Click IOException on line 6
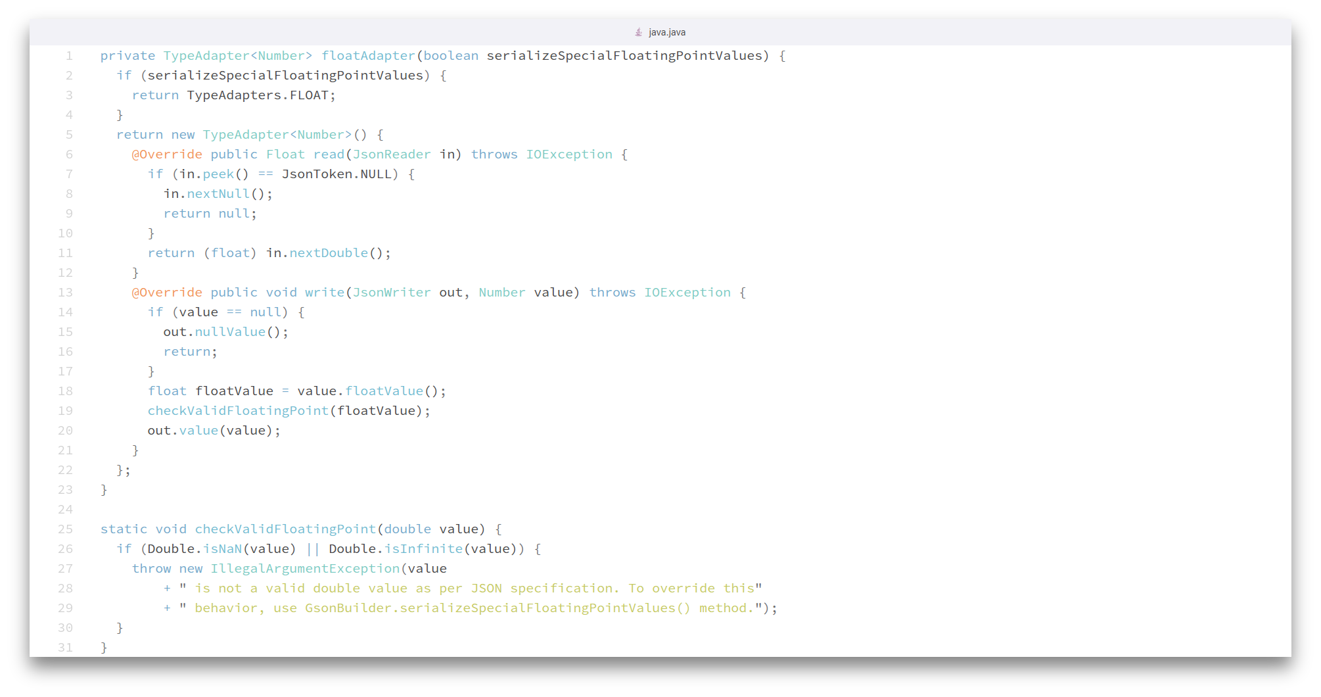Screen dimensions: 1321x697 click(x=569, y=155)
